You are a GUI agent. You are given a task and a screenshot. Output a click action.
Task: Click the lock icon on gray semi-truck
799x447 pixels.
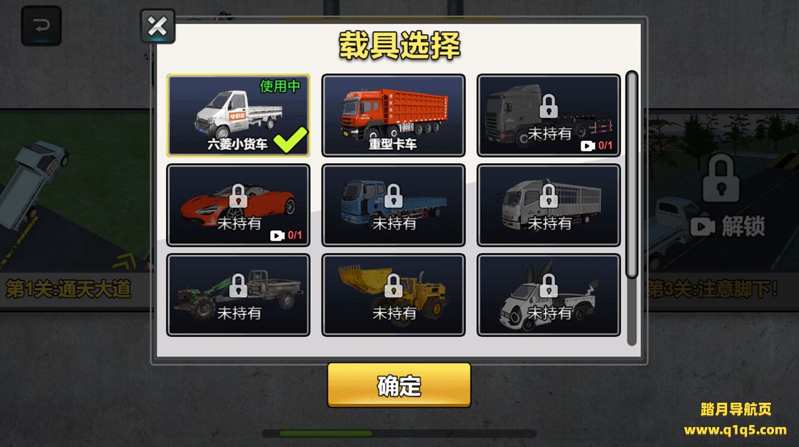[548, 106]
